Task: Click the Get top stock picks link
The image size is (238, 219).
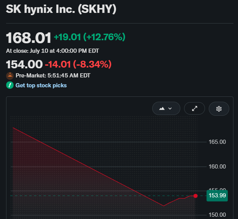Action: [41, 85]
